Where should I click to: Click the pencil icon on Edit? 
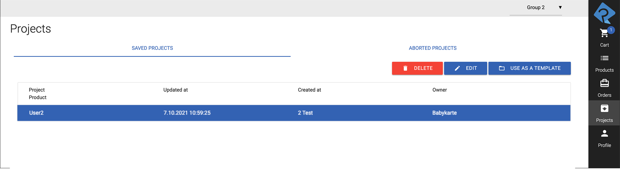[x=457, y=68]
